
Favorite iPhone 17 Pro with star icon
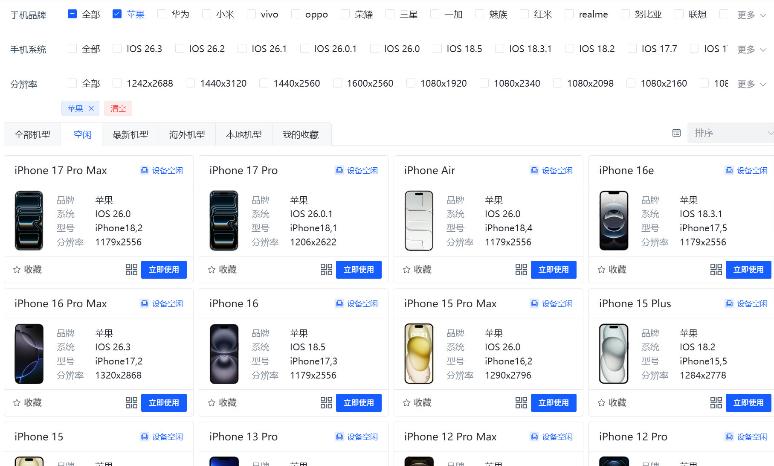coord(212,270)
